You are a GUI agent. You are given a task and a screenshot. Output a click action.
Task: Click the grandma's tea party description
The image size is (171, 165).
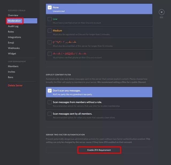pos(73,94)
